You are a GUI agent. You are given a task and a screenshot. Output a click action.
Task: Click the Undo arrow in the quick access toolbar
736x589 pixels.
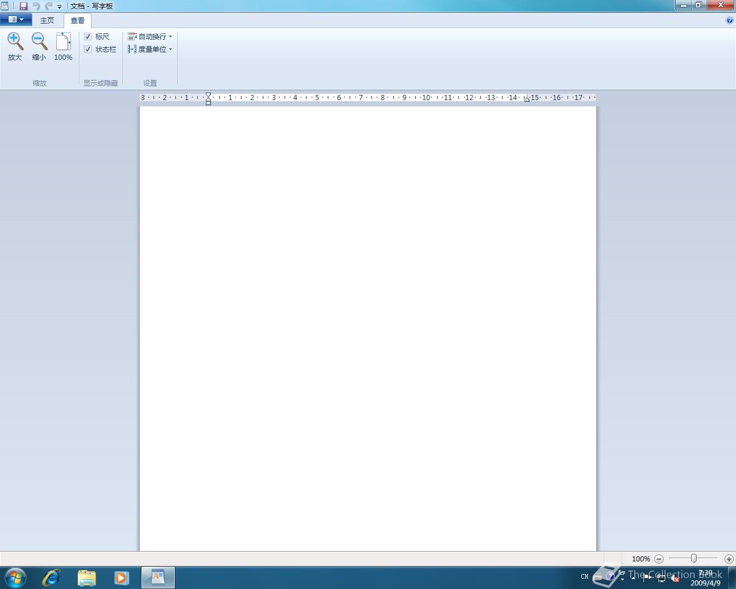coord(36,6)
